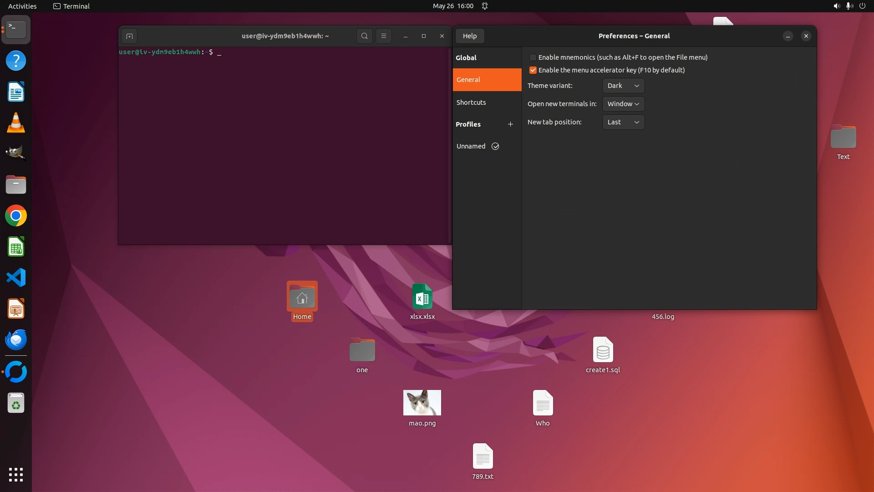The width and height of the screenshot is (874, 492).
Task: Select the General preferences section
Action: [x=487, y=80]
